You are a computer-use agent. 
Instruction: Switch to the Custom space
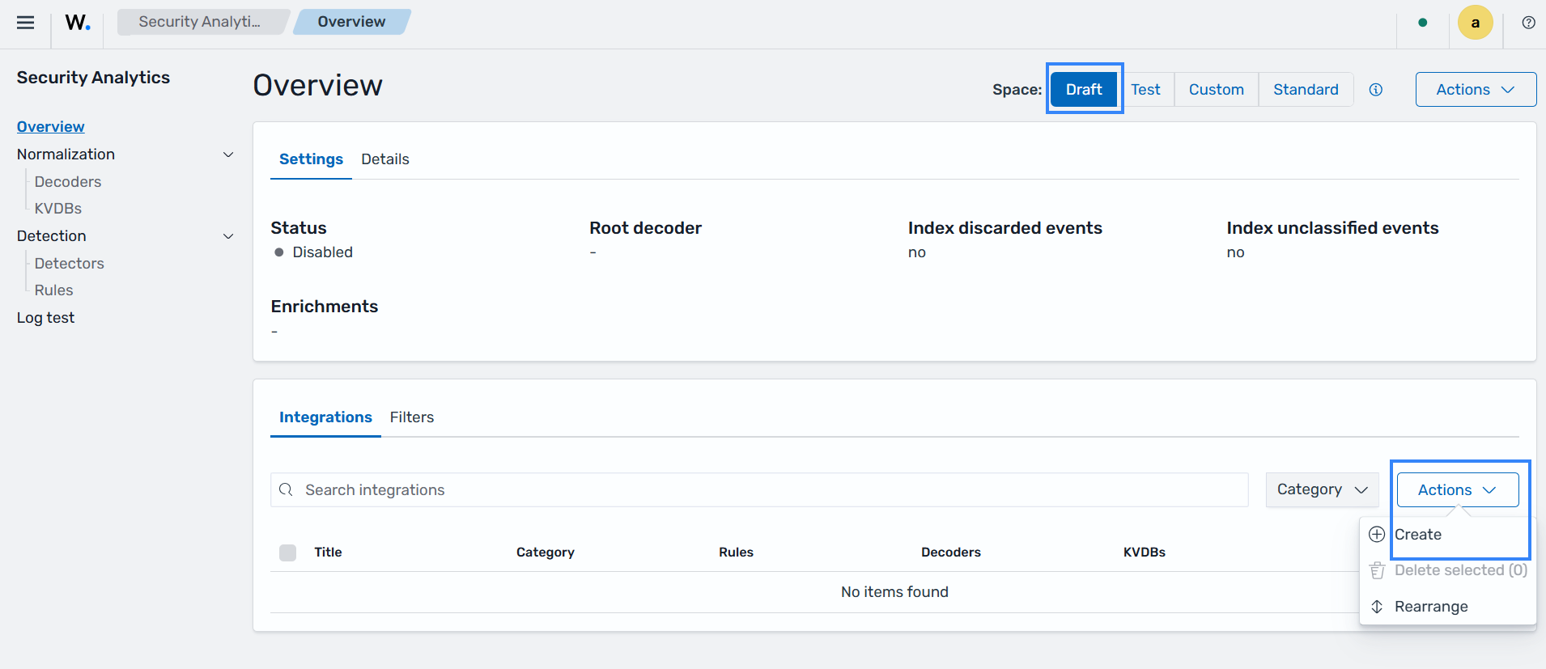coord(1216,90)
